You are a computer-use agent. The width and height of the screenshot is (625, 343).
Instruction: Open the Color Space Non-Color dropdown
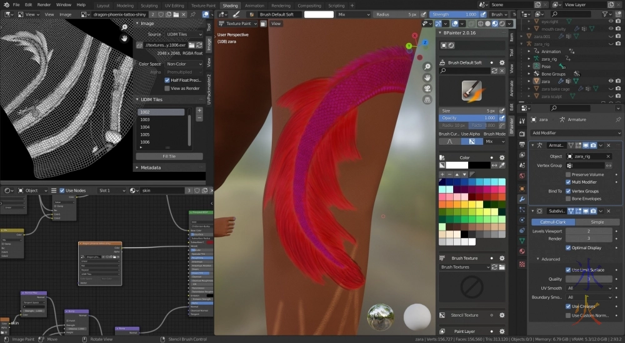pos(184,64)
